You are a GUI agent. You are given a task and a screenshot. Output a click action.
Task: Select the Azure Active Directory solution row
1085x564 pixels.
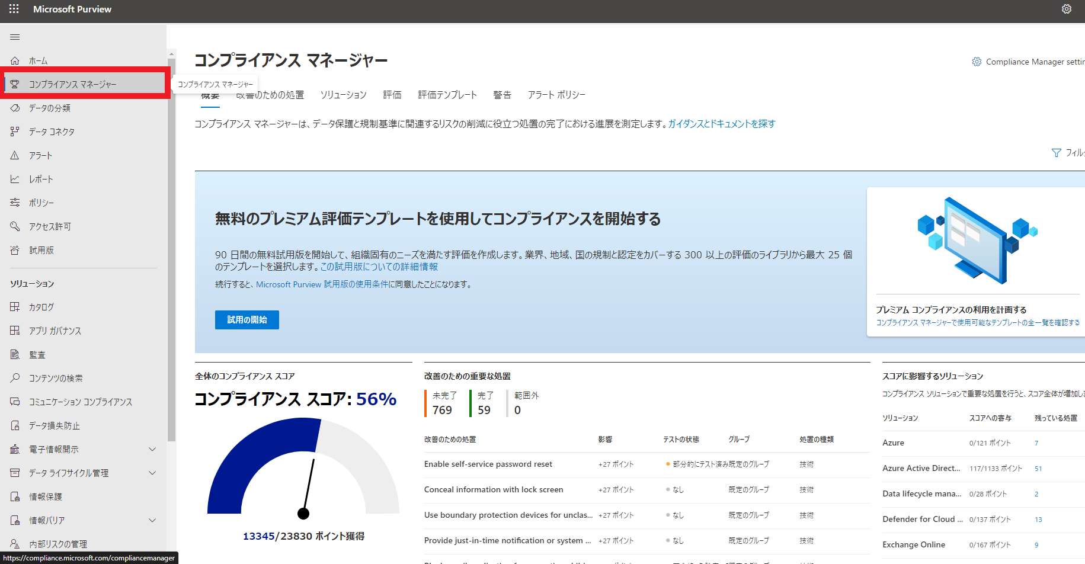click(984, 469)
